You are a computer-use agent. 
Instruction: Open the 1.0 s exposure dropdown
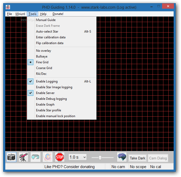point(78,157)
